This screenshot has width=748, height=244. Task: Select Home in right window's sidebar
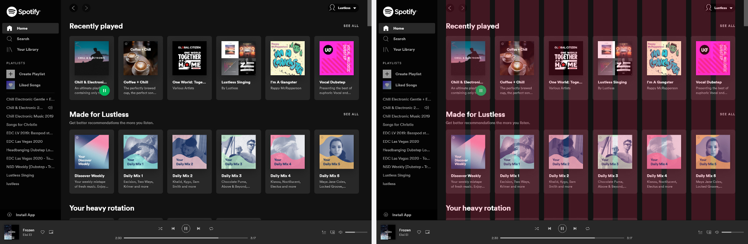(407, 28)
